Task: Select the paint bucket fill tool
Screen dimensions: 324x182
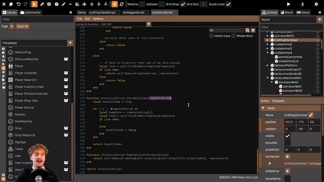Action: [77, 4]
